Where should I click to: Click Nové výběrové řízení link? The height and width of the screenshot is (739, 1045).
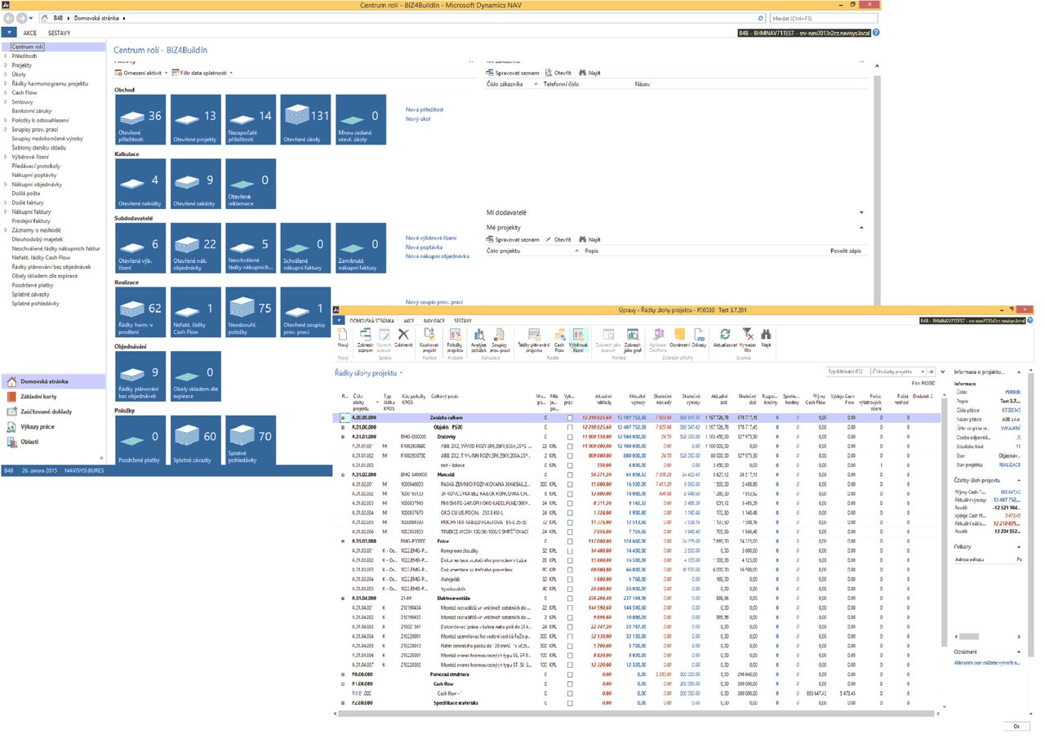click(x=431, y=238)
